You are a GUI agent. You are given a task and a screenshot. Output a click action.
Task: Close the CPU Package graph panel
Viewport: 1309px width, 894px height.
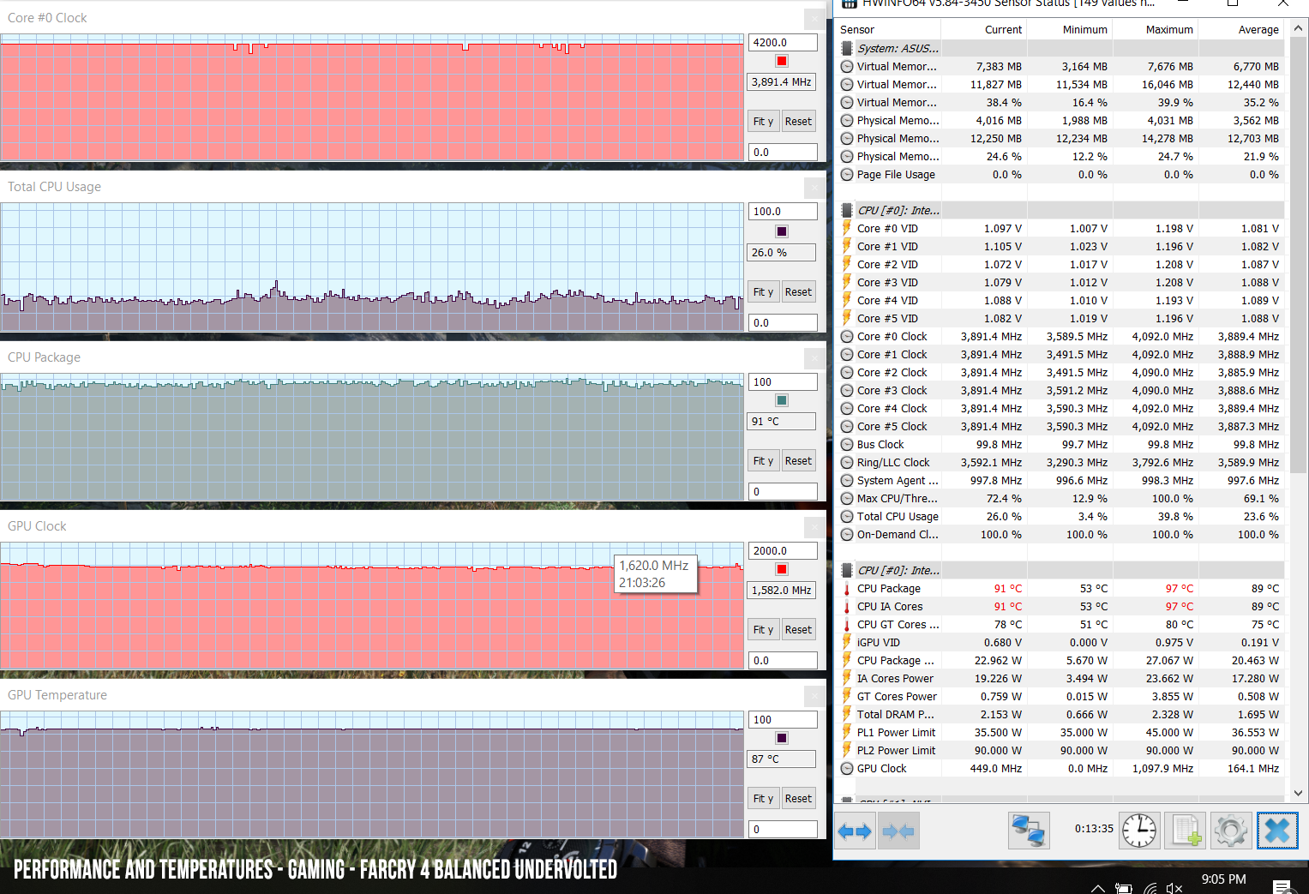coord(815,357)
